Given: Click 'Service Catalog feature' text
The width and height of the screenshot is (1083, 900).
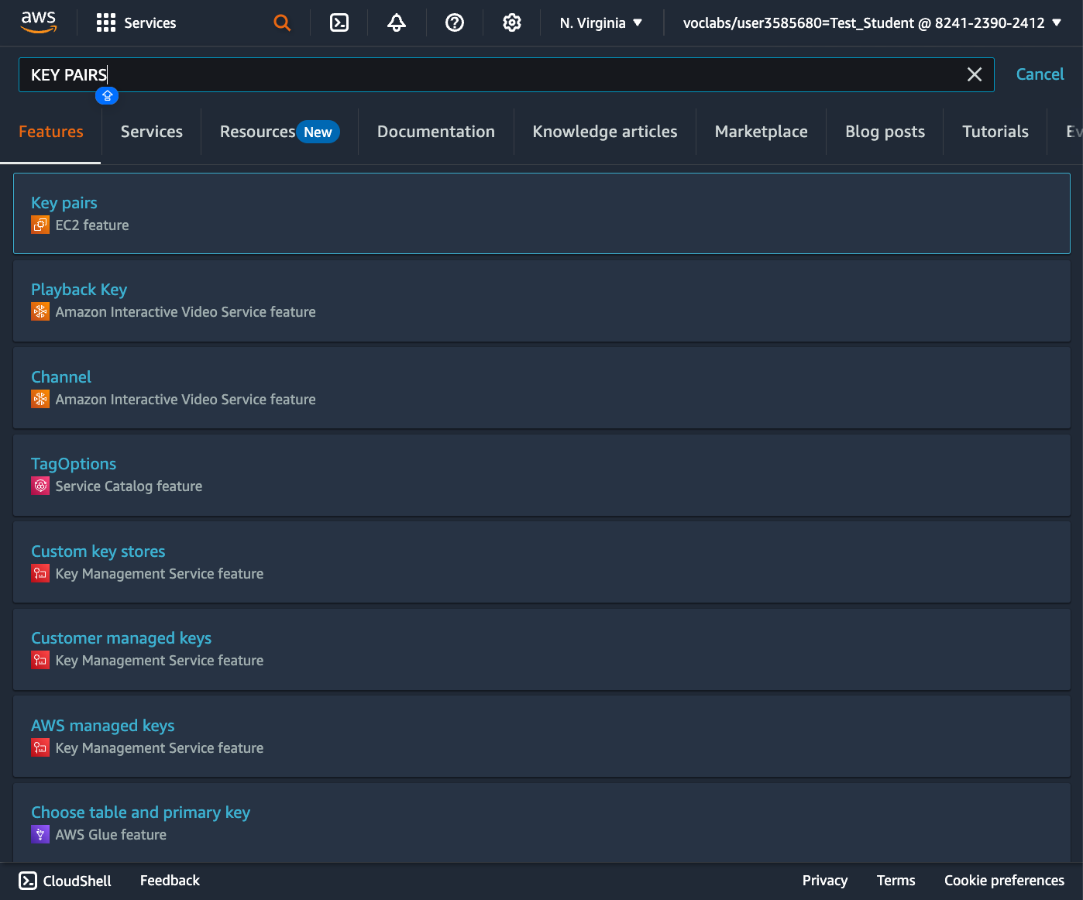Looking at the screenshot, I should point(129,486).
